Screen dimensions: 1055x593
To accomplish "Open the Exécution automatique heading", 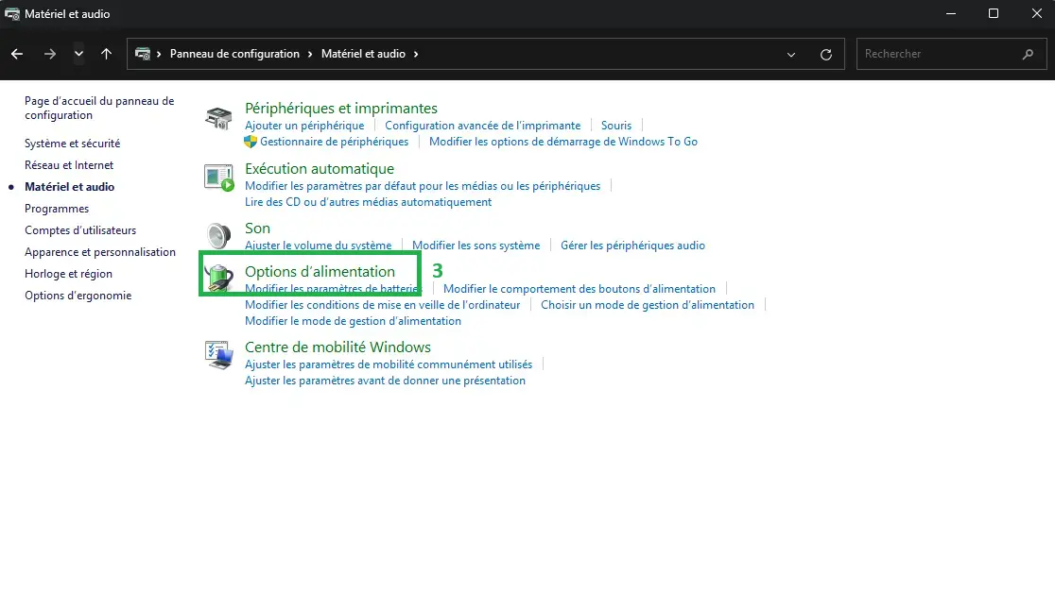I will (319, 169).
